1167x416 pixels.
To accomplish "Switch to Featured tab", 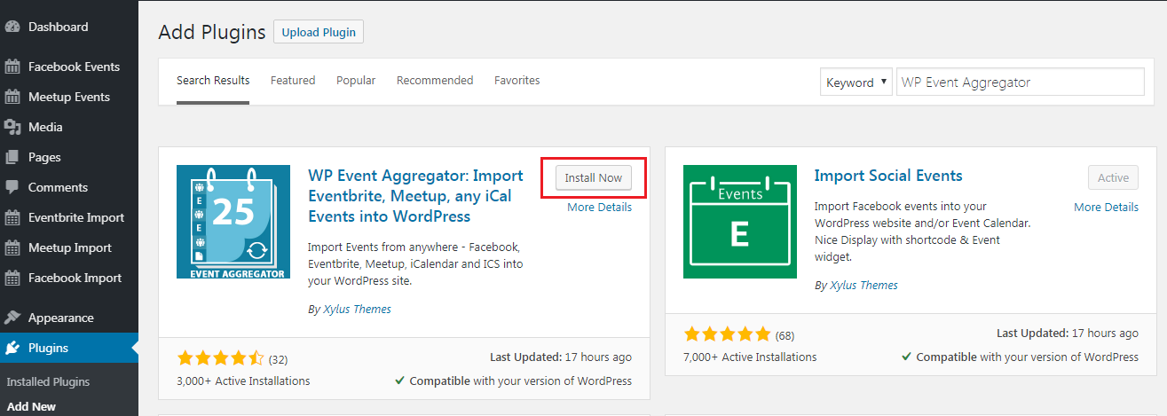I will tap(293, 81).
